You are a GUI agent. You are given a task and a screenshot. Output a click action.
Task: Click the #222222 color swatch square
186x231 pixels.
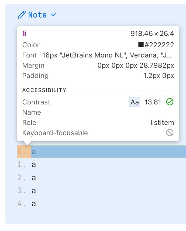click(141, 45)
